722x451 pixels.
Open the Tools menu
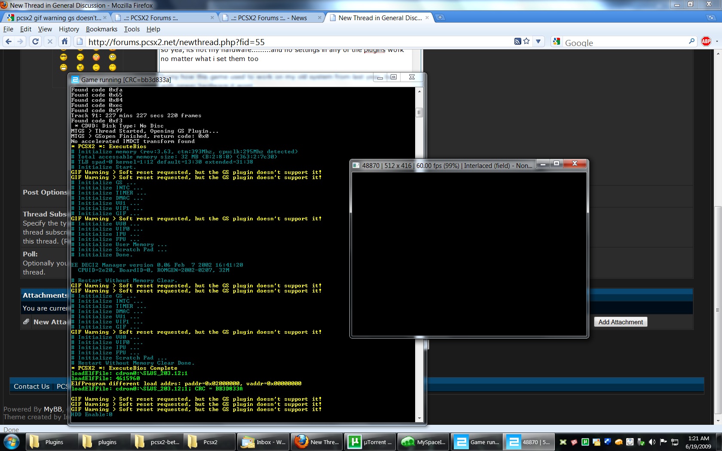click(132, 29)
